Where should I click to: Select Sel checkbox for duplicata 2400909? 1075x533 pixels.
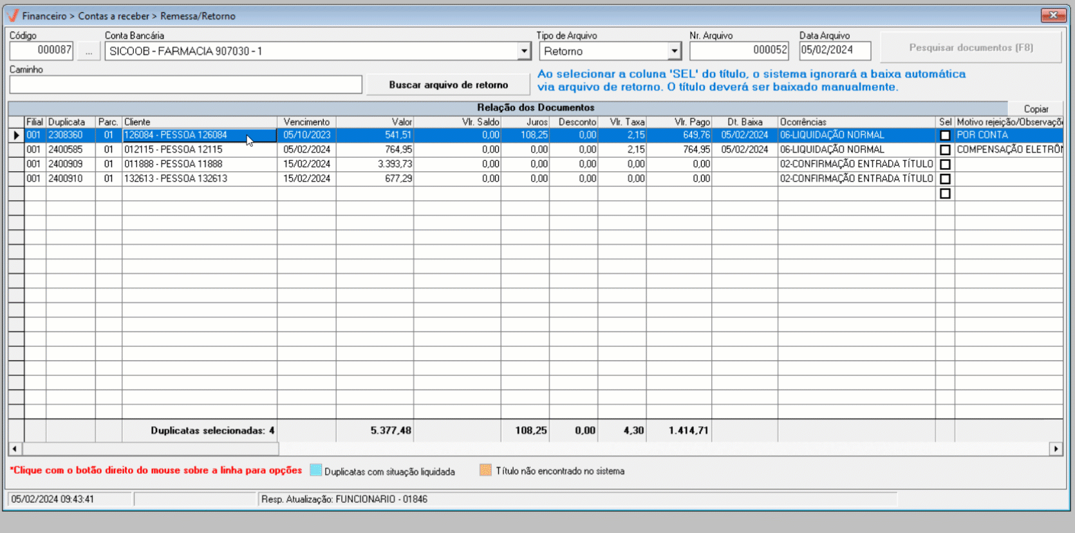[x=944, y=164]
